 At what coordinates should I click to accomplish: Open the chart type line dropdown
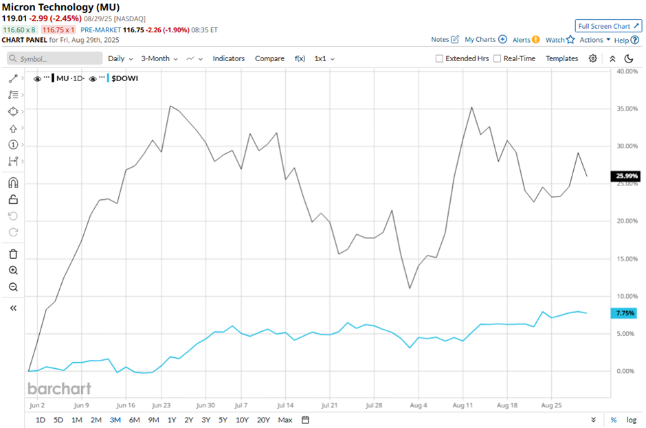click(194, 58)
